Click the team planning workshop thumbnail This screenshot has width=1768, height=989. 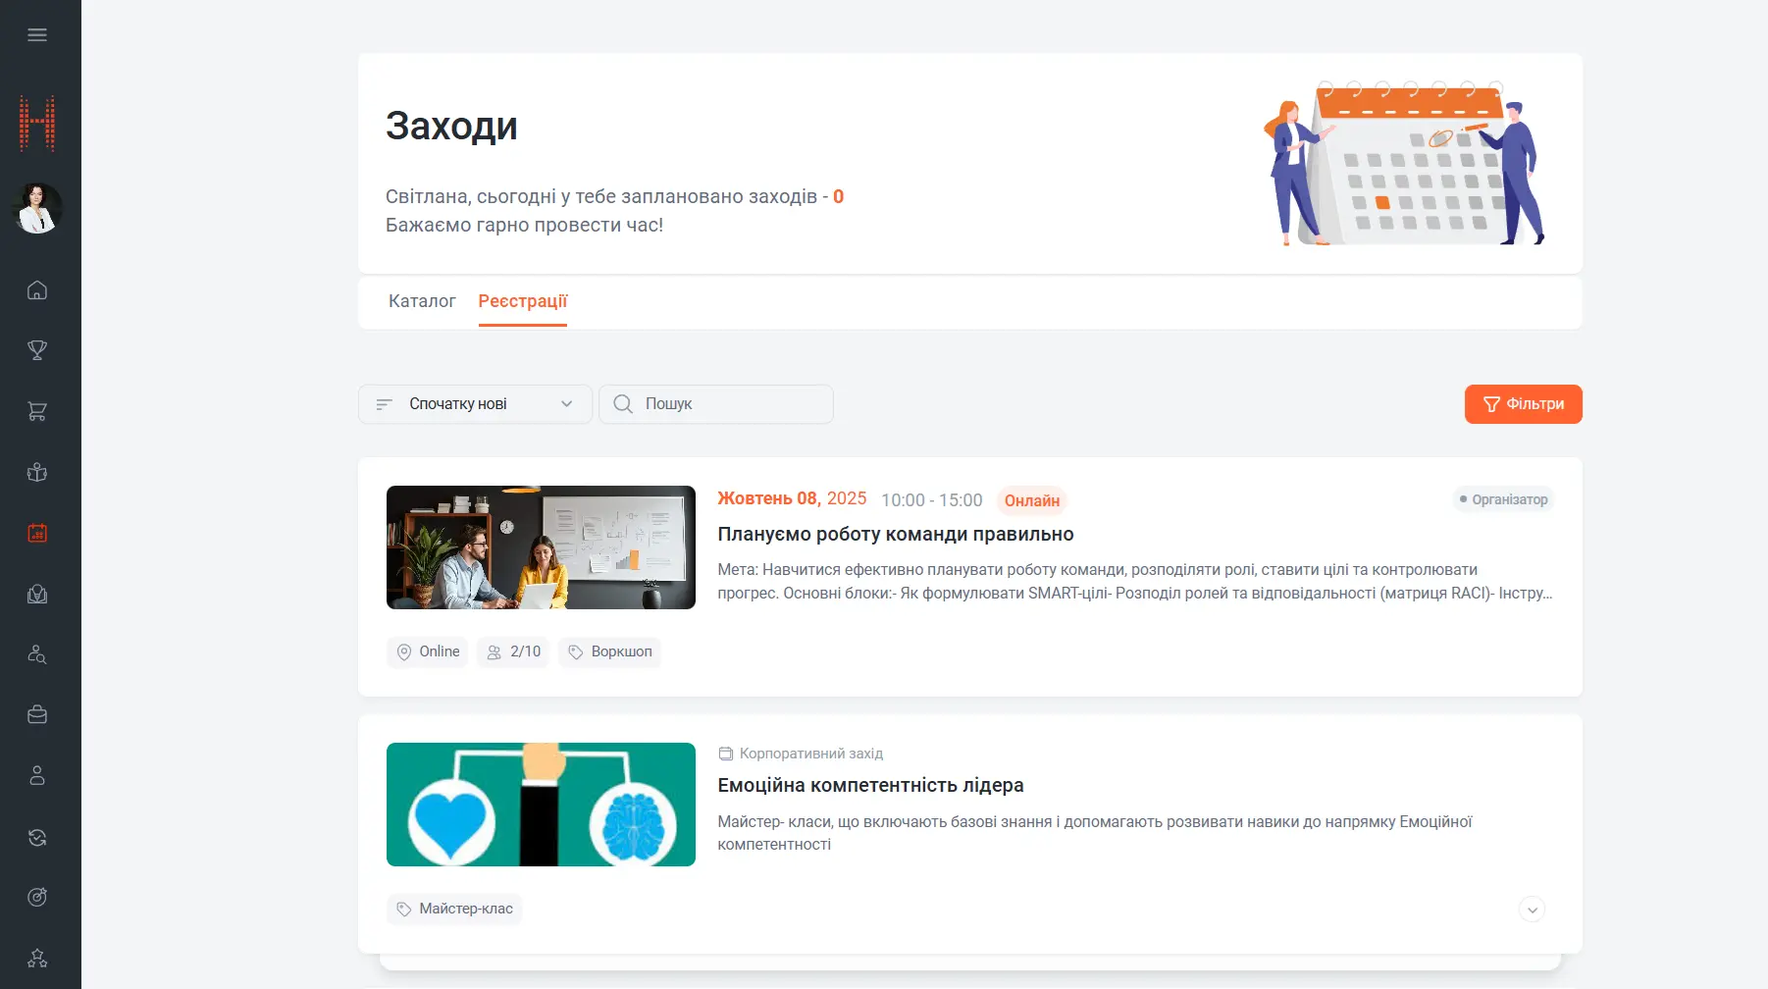coord(541,547)
